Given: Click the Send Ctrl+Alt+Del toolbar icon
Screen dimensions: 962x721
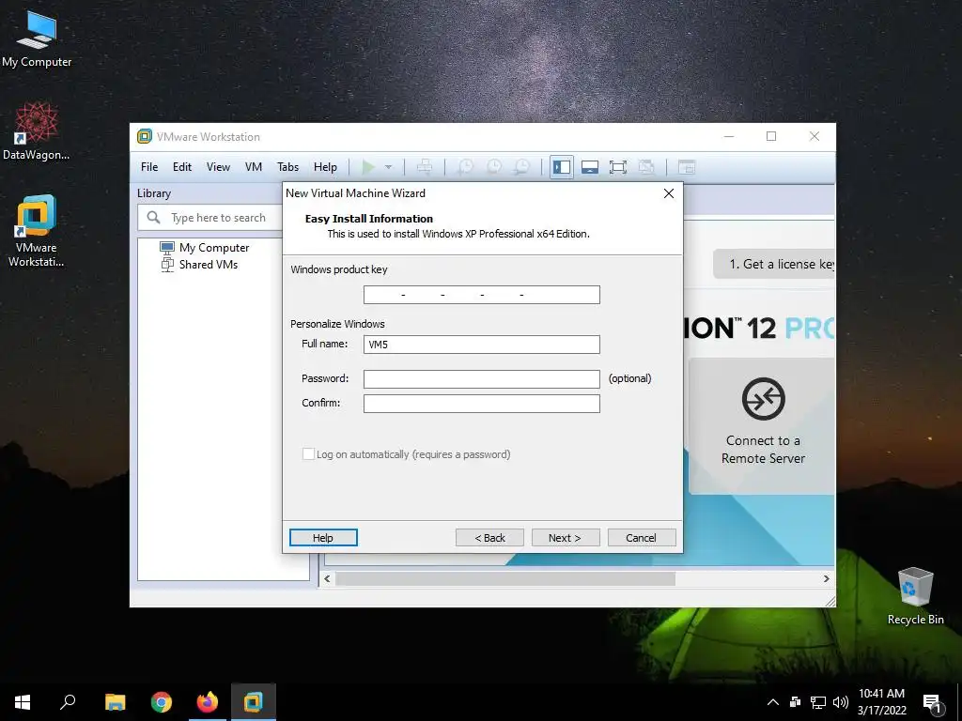Looking at the screenshot, I should 425,167.
